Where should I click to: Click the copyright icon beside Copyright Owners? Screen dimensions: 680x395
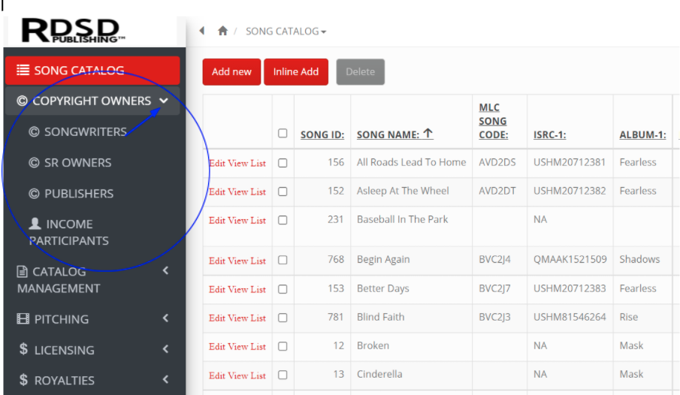click(22, 101)
